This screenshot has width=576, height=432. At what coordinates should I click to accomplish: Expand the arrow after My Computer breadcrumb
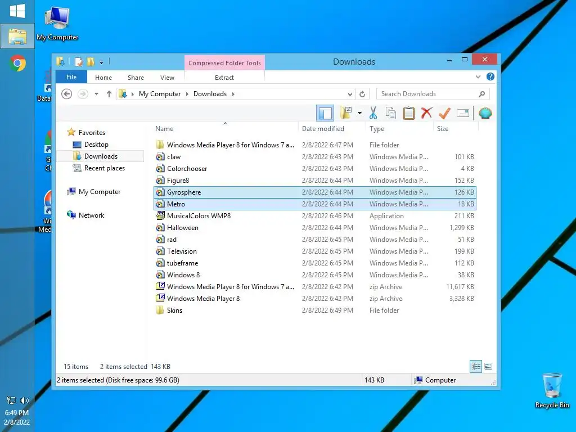(x=187, y=94)
